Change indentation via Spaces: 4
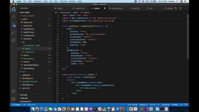The width and height of the screenshot is (199, 112). click(x=143, y=105)
